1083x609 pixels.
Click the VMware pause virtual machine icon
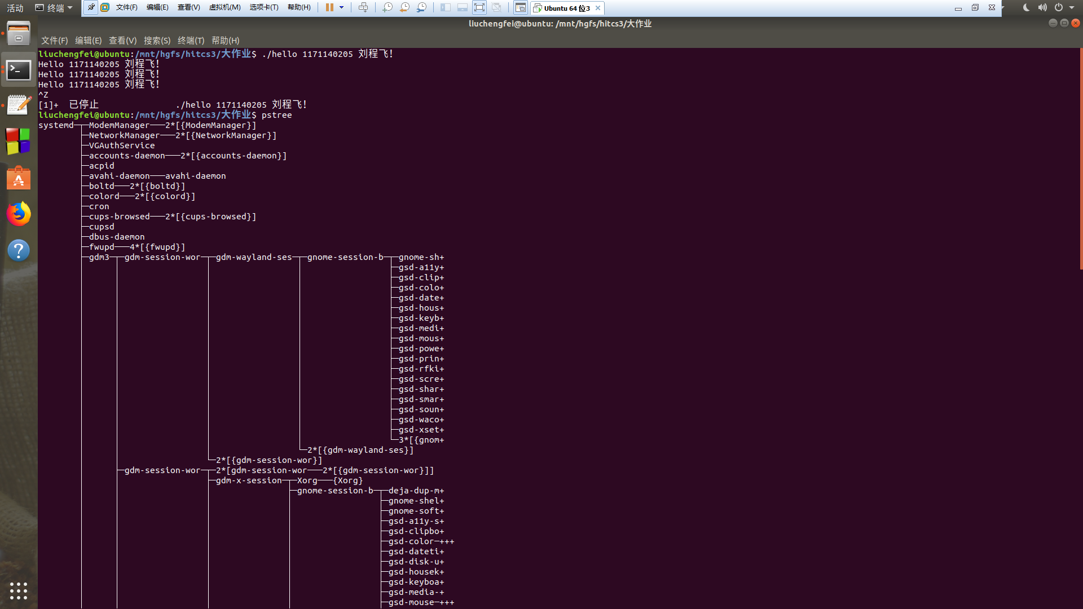click(x=329, y=8)
